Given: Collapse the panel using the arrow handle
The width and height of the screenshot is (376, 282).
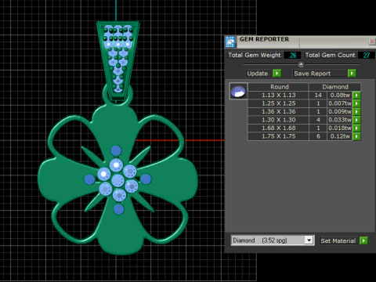Looking at the screenshot, I should 301,64.
